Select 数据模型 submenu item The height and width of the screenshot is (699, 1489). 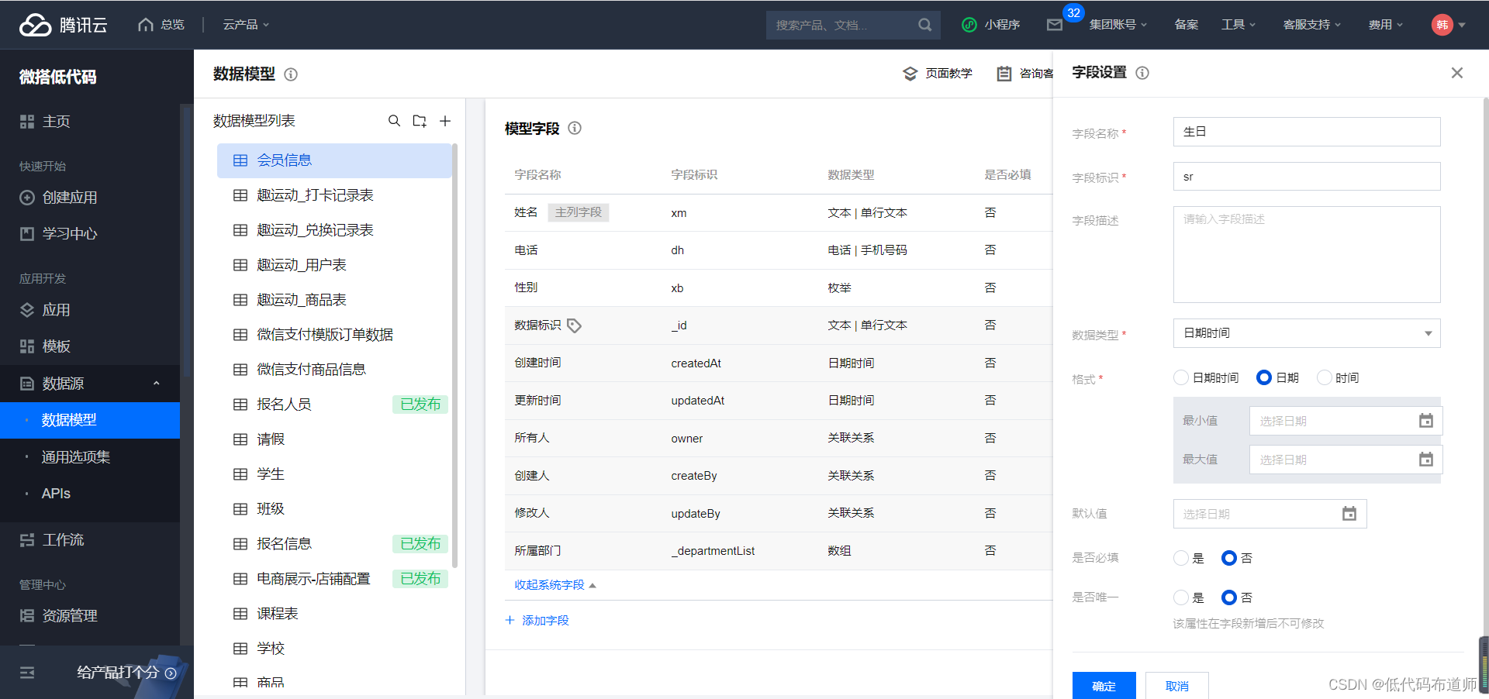[90, 420]
